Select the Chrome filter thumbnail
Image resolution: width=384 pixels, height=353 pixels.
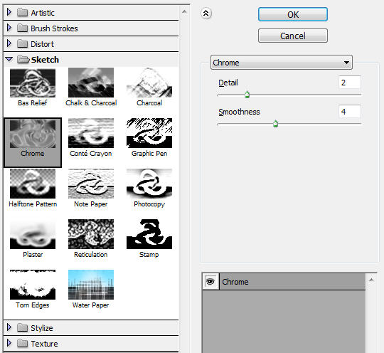(33, 134)
